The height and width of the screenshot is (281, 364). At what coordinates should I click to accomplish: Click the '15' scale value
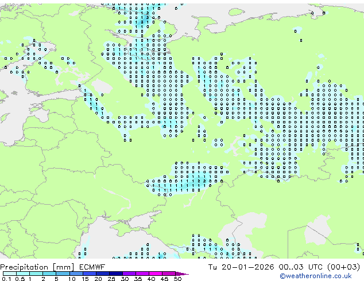coord(85,279)
